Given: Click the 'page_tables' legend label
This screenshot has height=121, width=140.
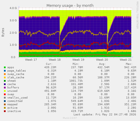Looking at the screenshot, I should (x=17, y=71).
